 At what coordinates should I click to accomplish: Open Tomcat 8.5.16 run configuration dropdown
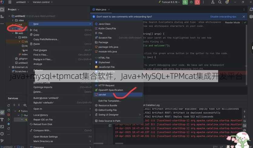point(169,2)
